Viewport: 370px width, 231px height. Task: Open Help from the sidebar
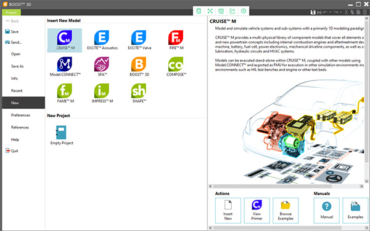(15, 139)
